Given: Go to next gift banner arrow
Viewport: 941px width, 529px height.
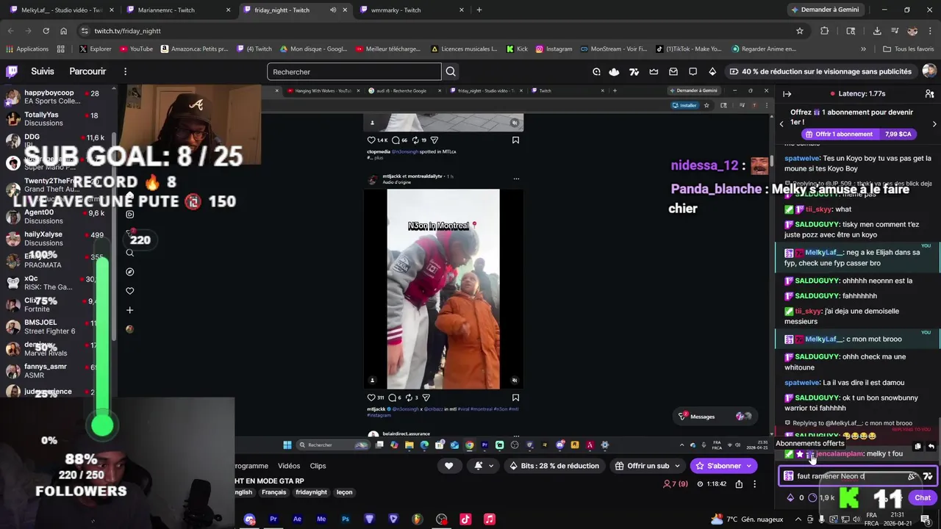Looking at the screenshot, I should tap(934, 124).
